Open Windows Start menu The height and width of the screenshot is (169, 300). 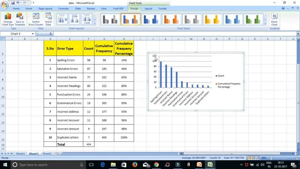tap(5, 165)
